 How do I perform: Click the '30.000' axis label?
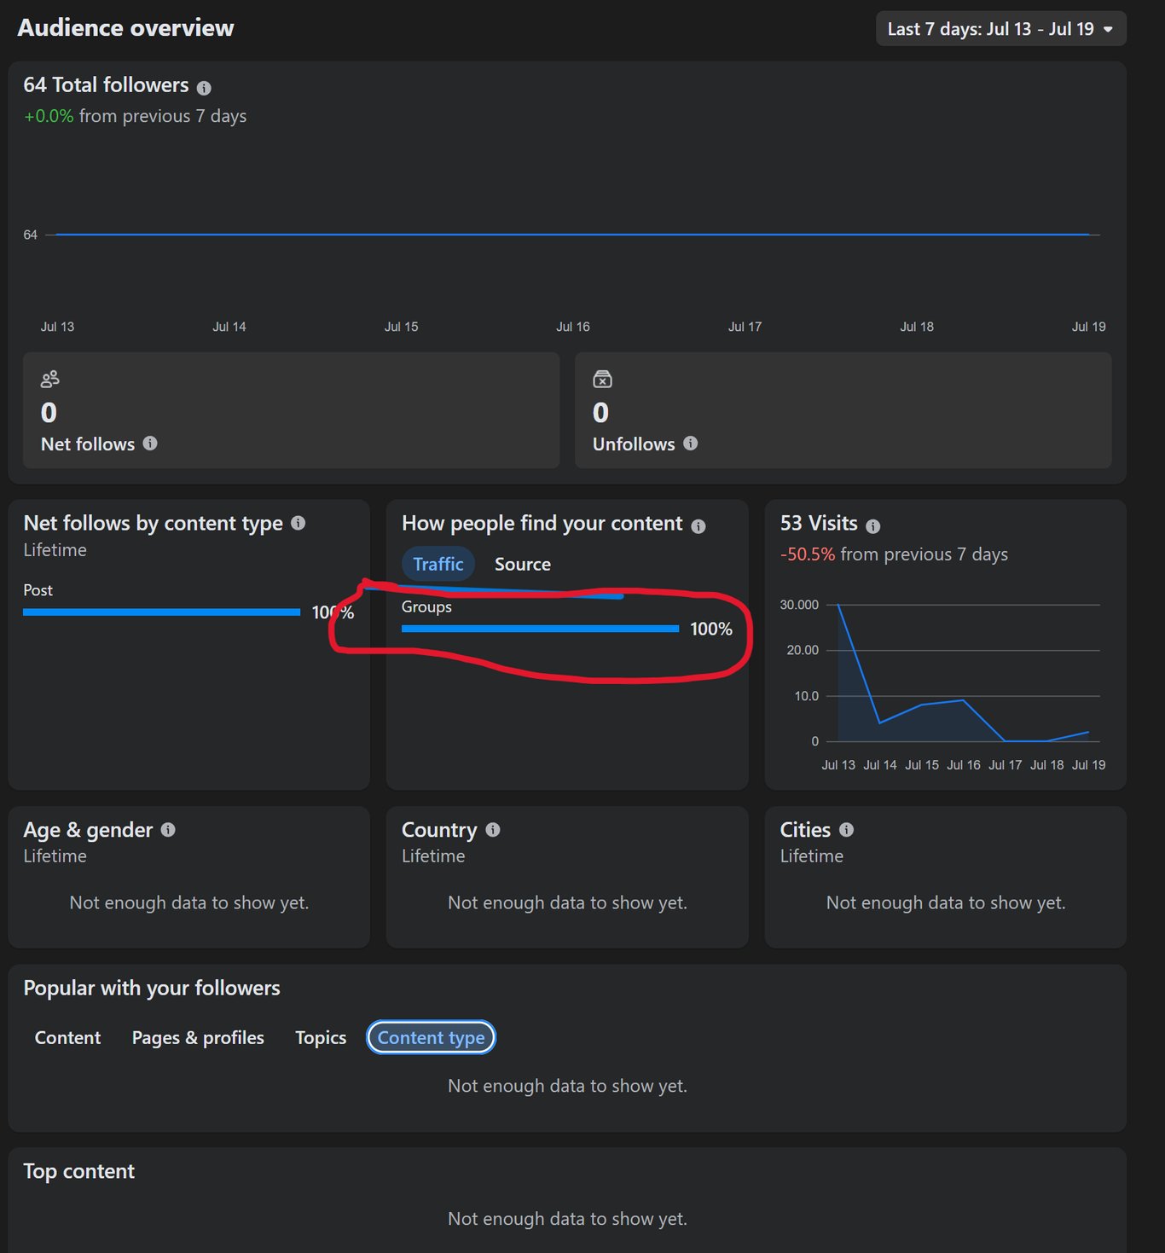click(x=799, y=605)
